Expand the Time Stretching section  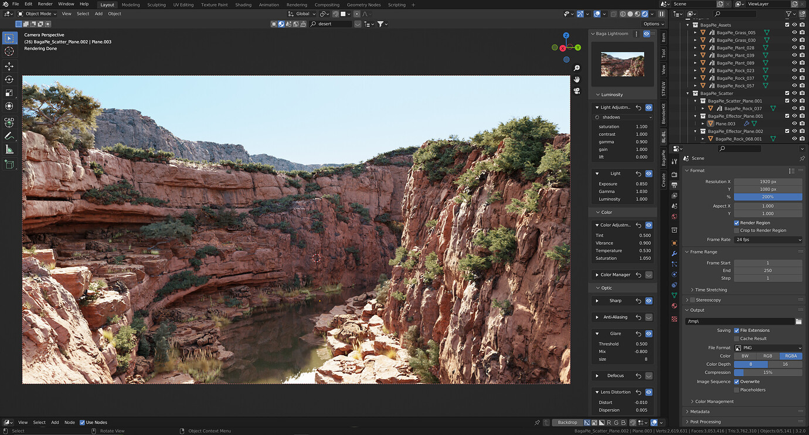710,290
